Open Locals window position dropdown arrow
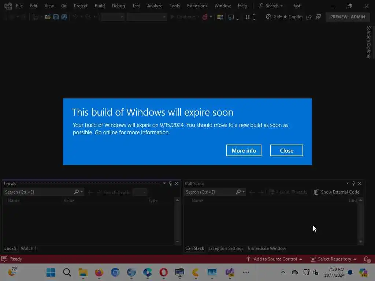The image size is (375, 281). click(x=164, y=183)
